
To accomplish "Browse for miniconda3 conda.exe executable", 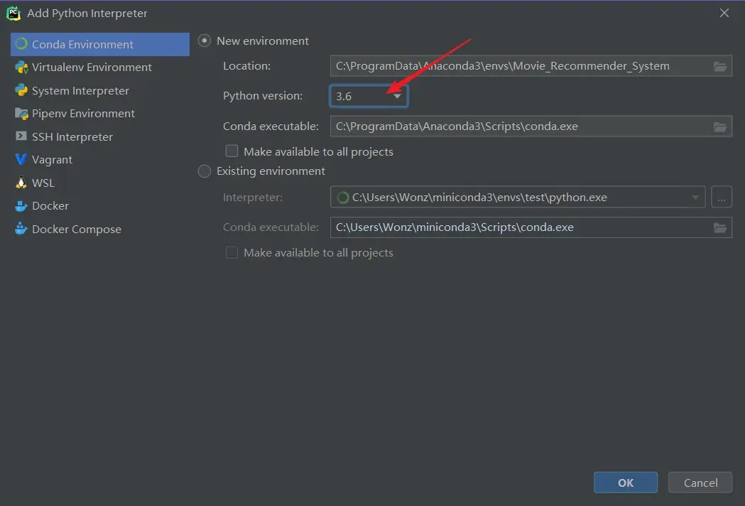I will [x=720, y=227].
